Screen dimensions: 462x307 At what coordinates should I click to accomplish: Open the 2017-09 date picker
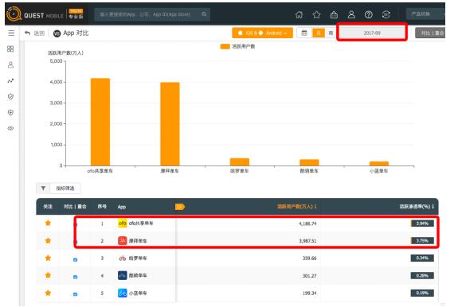372,33
